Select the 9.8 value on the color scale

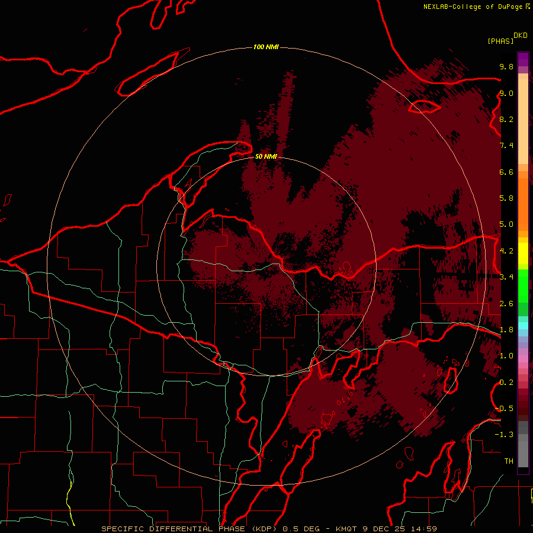coord(506,66)
